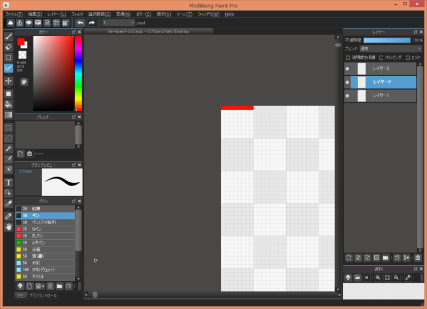Screen dimensions: 427x309
Task: Click the Undo arrow in toolbar
Action: (x=80, y=23)
